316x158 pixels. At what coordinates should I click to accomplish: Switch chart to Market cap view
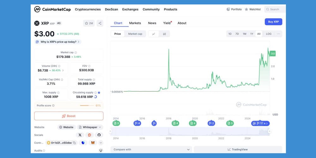pos(135,34)
